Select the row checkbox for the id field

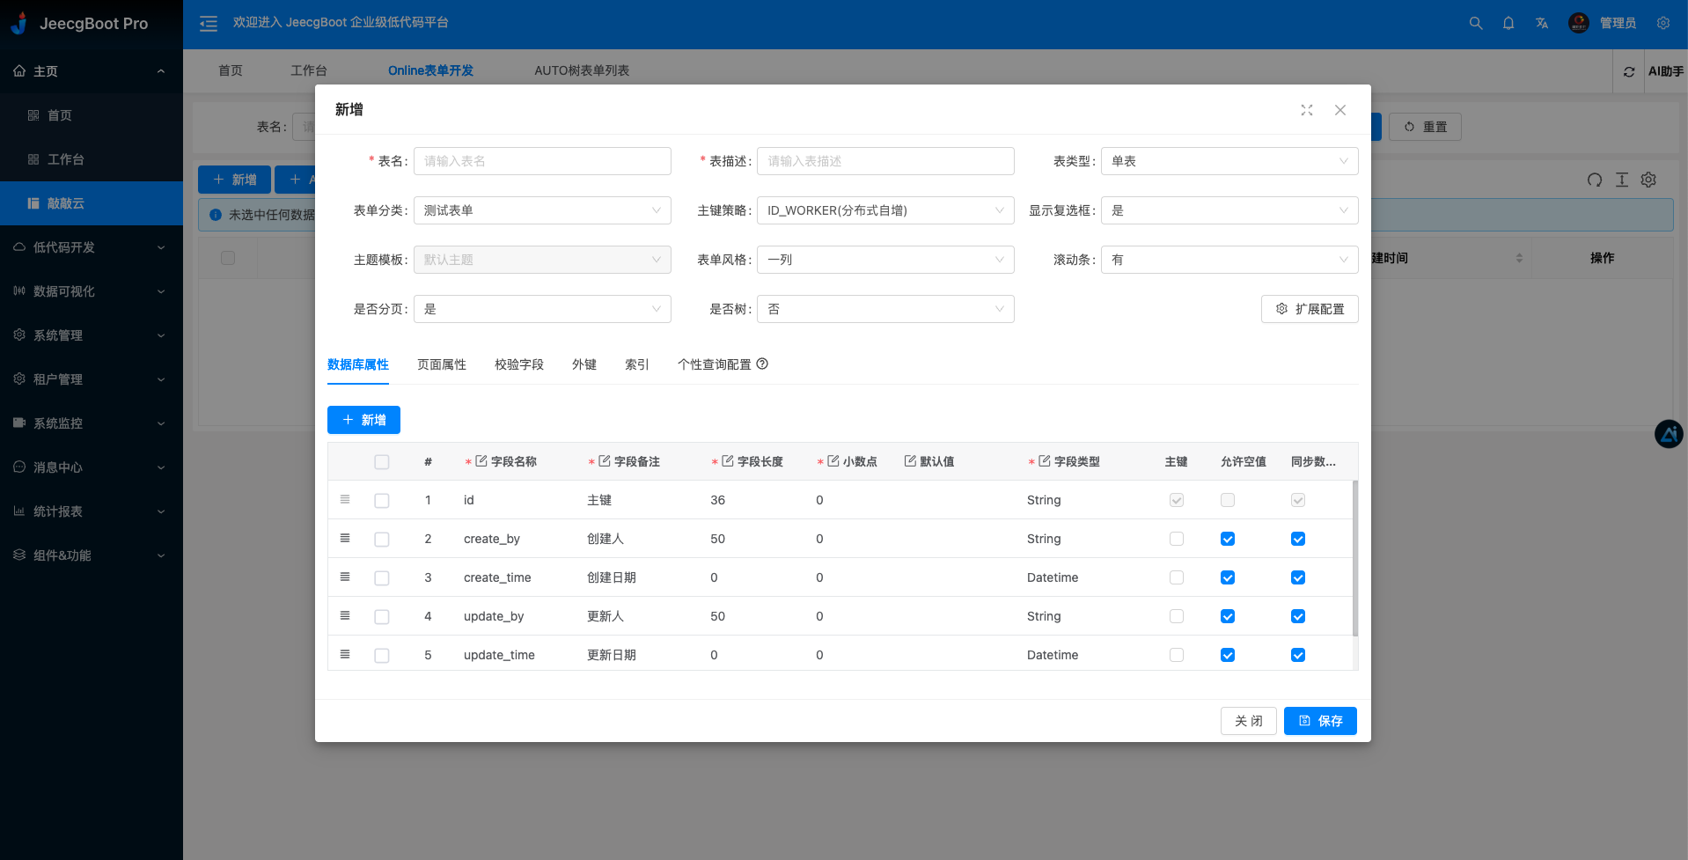[x=381, y=501]
